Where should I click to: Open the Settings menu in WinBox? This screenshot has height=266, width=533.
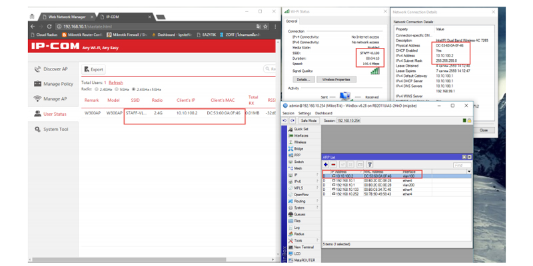(x=304, y=113)
